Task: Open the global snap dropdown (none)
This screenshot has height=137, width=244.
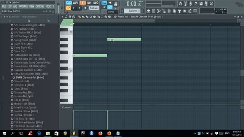Action: [113, 12]
